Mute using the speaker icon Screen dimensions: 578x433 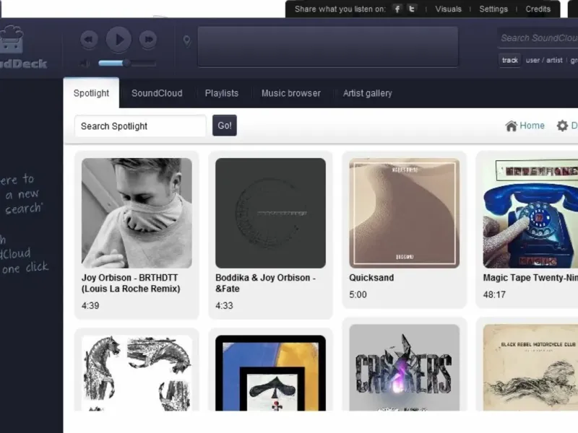coord(85,64)
